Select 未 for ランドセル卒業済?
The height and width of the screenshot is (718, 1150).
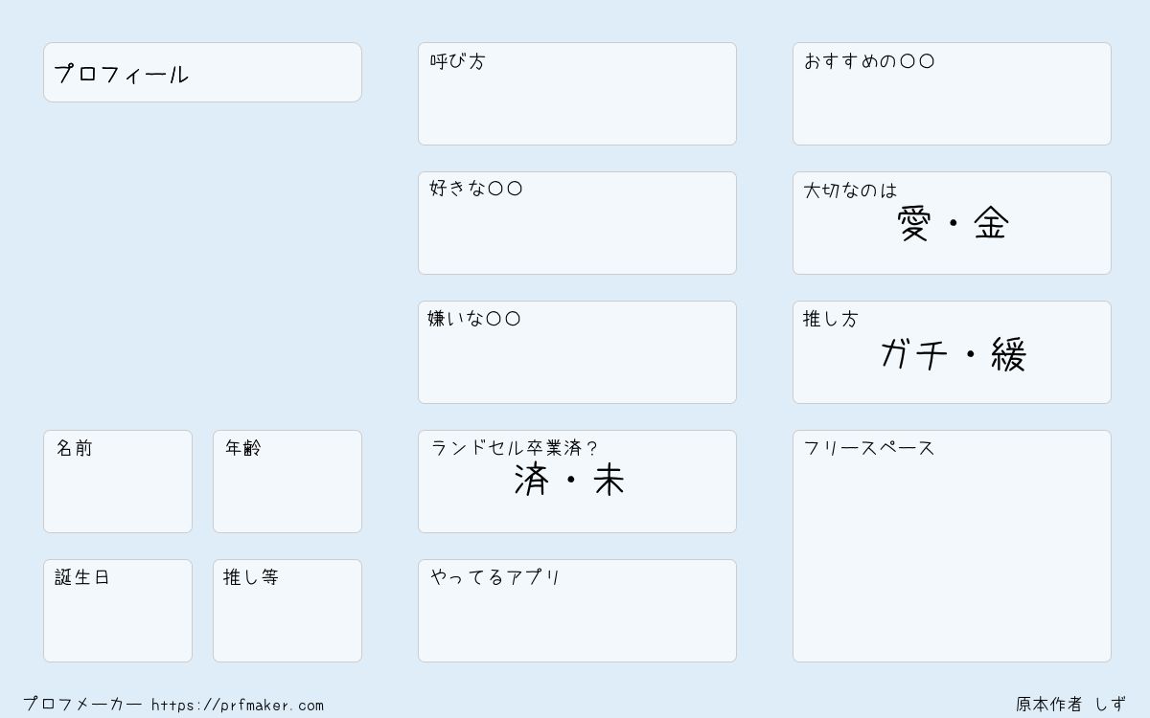pos(609,480)
